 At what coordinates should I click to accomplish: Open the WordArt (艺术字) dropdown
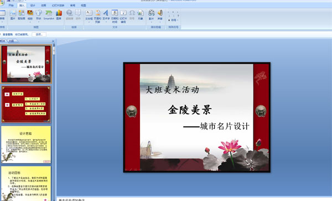pos(106,16)
